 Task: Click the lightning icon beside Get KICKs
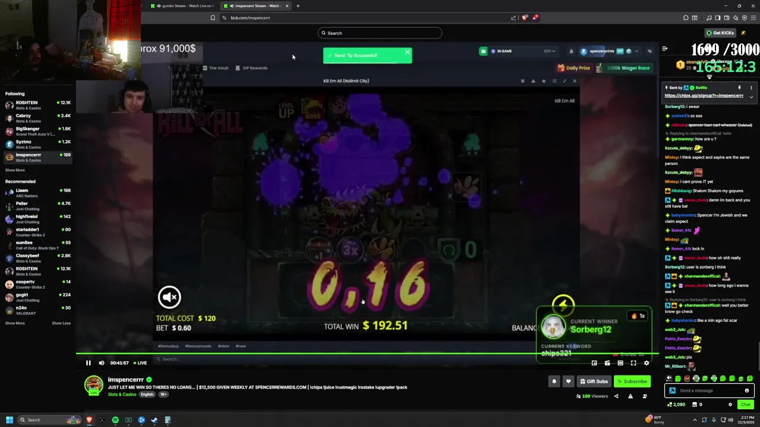click(745, 33)
